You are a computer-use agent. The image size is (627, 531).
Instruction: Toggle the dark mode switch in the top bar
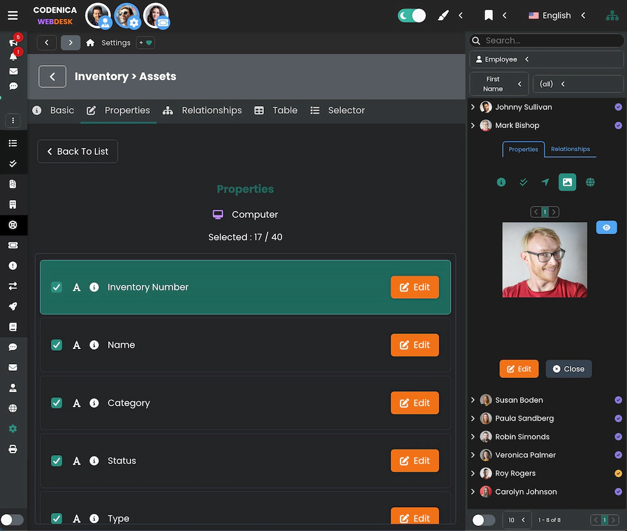[411, 15]
